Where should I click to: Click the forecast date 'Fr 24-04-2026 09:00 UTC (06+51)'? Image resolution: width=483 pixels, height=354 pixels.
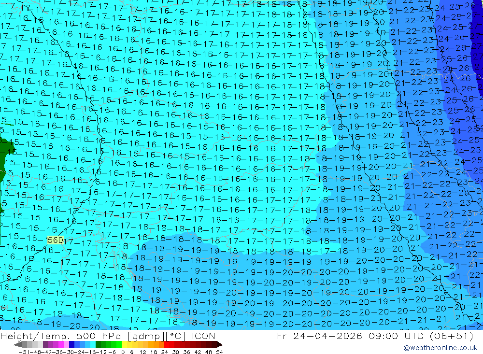pyautogui.click(x=375, y=336)
